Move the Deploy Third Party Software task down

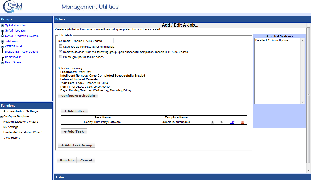[x=221, y=122]
